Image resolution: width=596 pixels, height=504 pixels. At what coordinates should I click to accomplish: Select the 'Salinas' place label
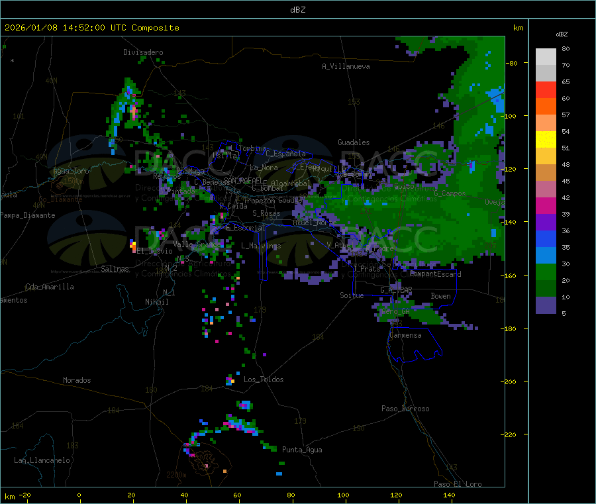tap(115, 269)
